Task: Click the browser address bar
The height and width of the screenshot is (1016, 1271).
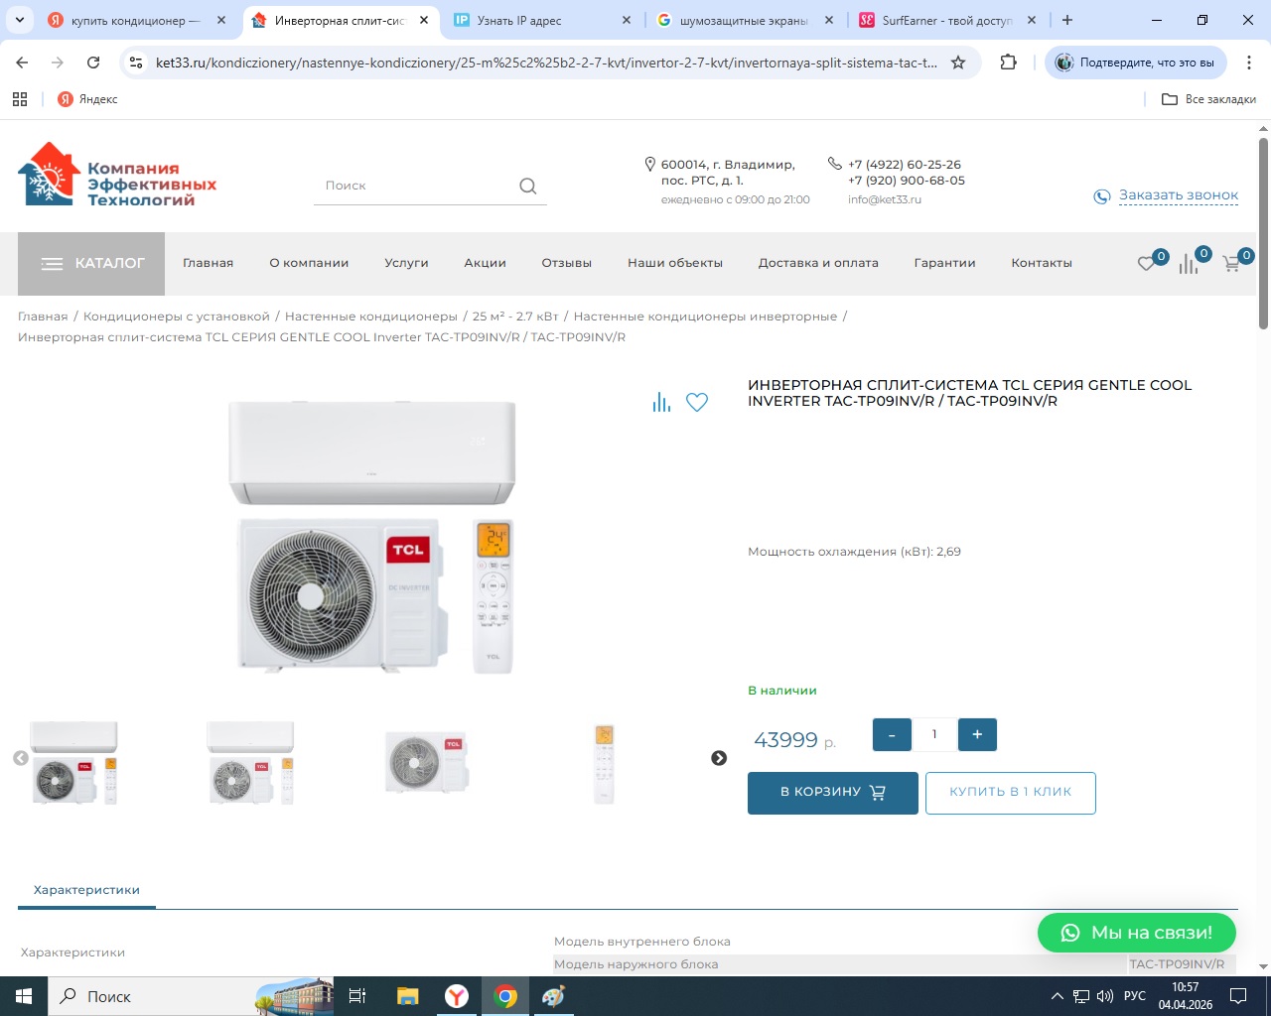Action: pyautogui.click(x=546, y=63)
